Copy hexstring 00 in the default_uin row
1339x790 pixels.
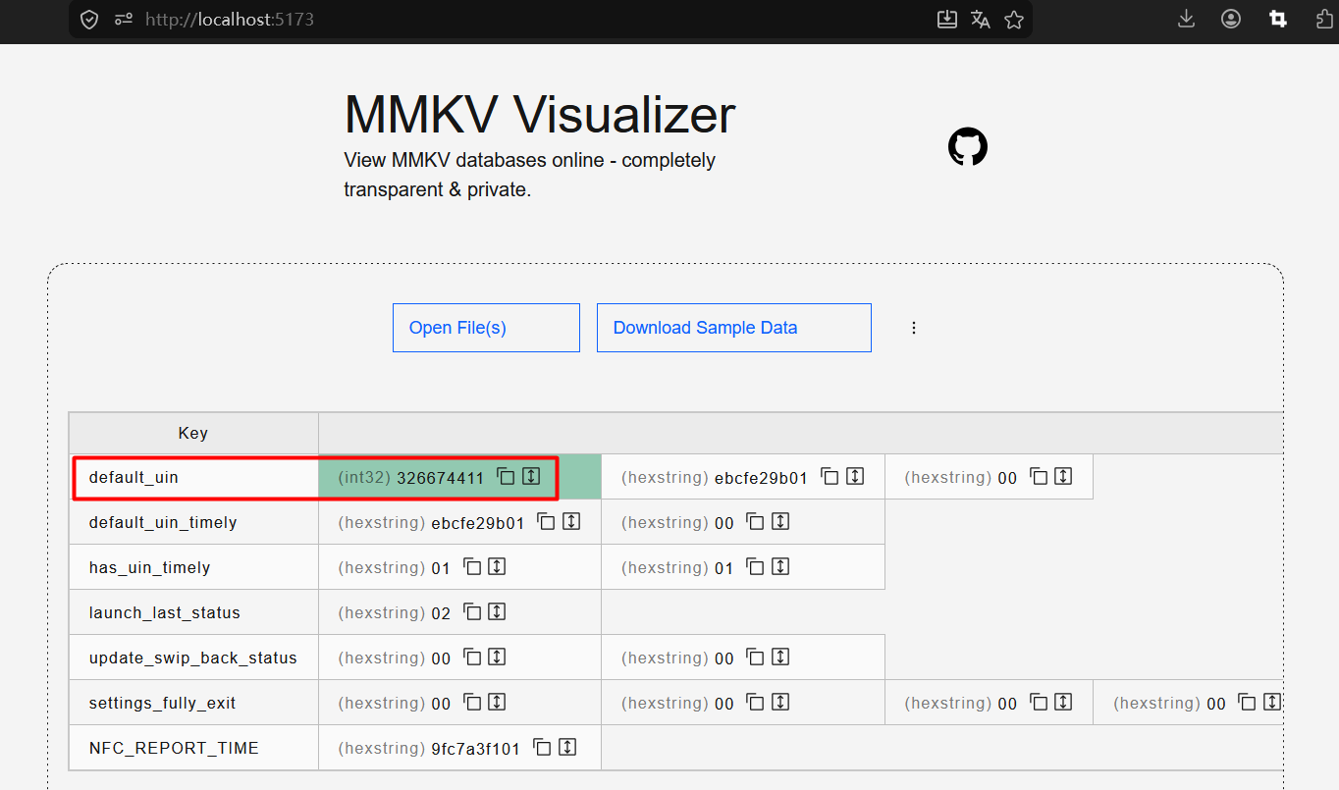point(1039,477)
